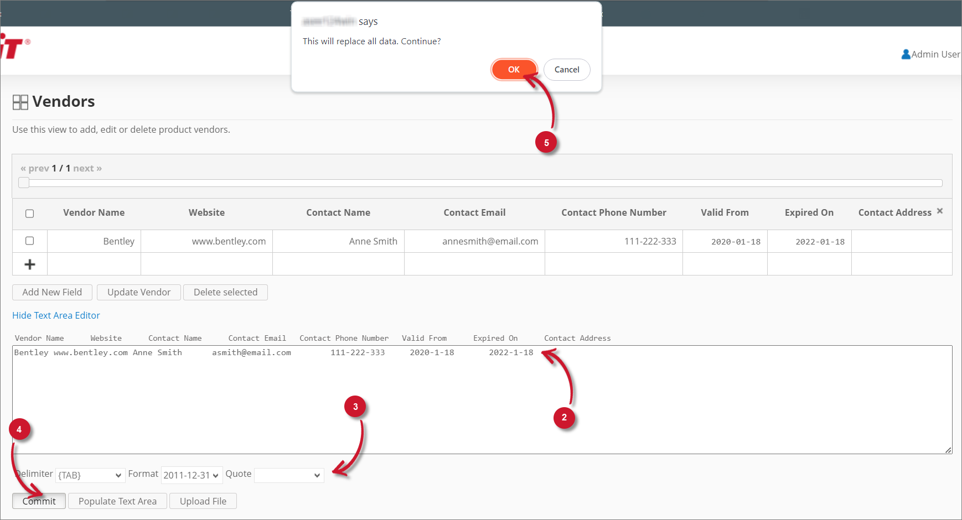Click Hide Text Area Editor link
This screenshot has height=520, width=962.
pos(56,315)
